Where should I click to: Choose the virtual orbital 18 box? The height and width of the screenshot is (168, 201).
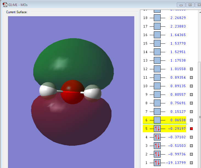tap(157, 18)
